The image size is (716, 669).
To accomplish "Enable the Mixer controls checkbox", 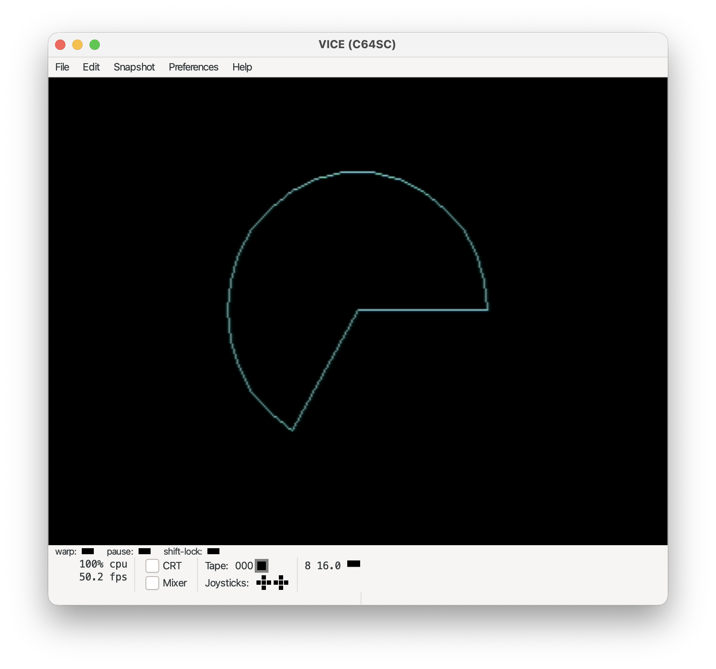I will click(152, 583).
